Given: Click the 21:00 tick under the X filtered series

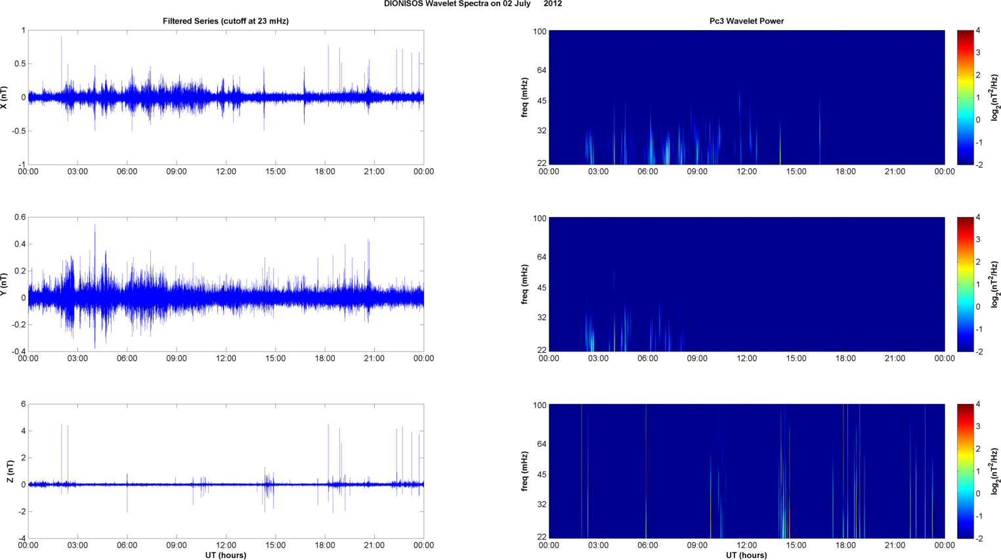Looking at the screenshot, I should click(374, 172).
